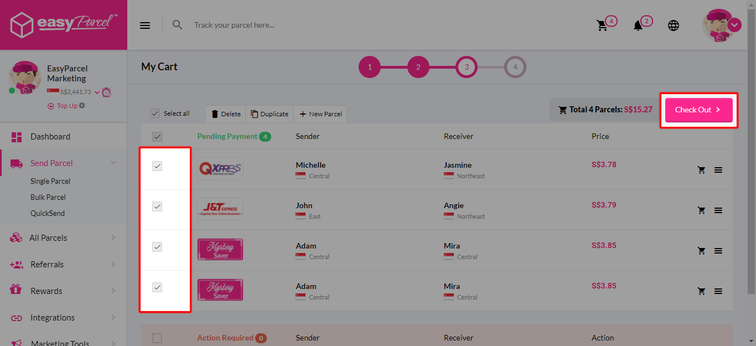Open the language globe icon
756x346 pixels.
(673, 25)
